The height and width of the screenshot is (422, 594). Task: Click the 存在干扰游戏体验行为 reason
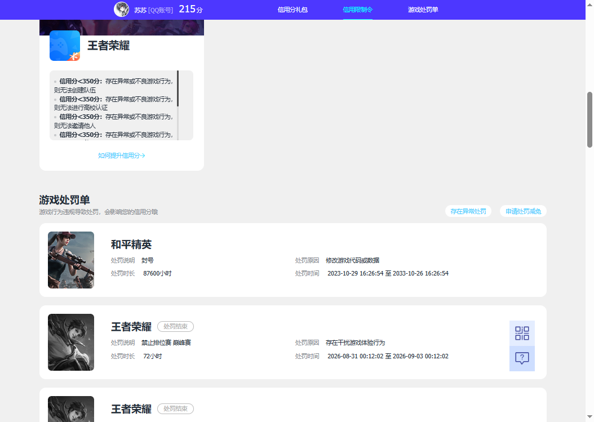click(356, 343)
